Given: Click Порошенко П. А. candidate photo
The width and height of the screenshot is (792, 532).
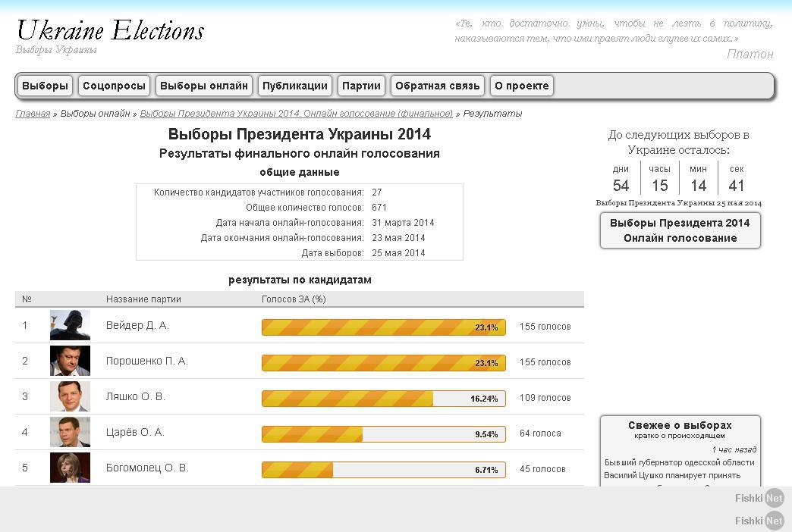Looking at the screenshot, I should pos(71,361).
